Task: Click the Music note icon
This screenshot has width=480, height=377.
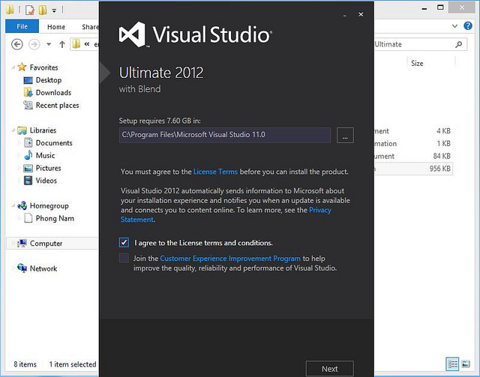Action: click(x=28, y=155)
